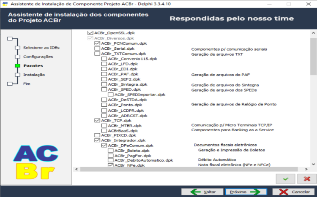The height and width of the screenshot is (197, 317).
Task: Click Próximo to continue
Action: (x=246, y=192)
